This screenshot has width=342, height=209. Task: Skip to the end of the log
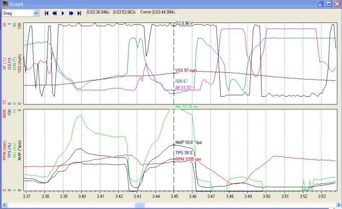click(79, 13)
